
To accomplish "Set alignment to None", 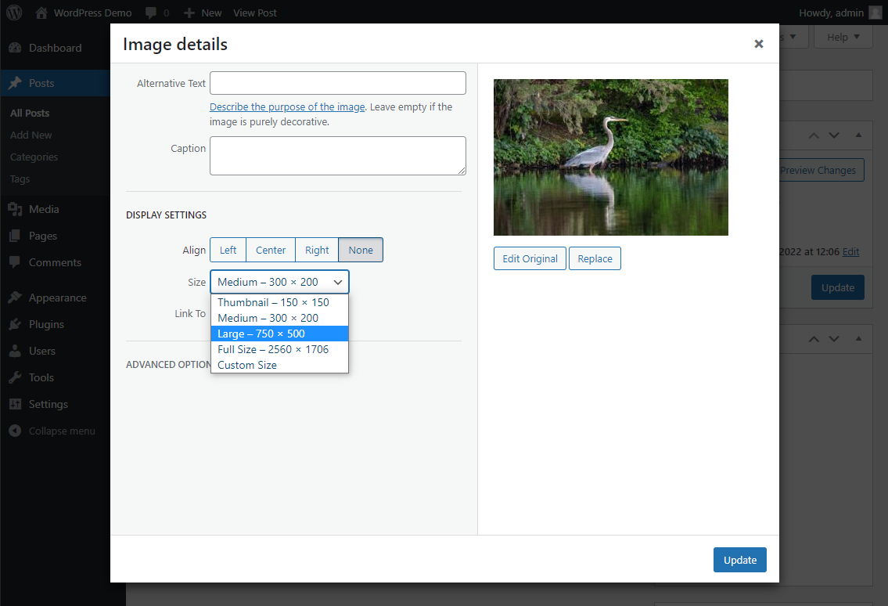I will click(x=361, y=250).
